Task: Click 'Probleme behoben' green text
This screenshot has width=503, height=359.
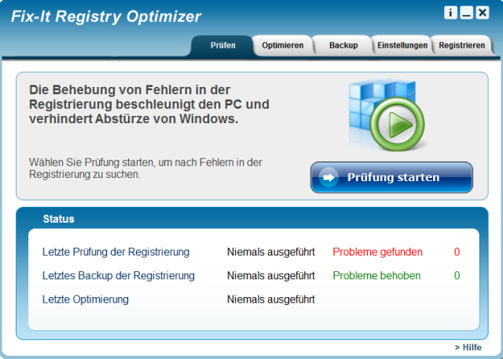Action: pyautogui.click(x=376, y=276)
